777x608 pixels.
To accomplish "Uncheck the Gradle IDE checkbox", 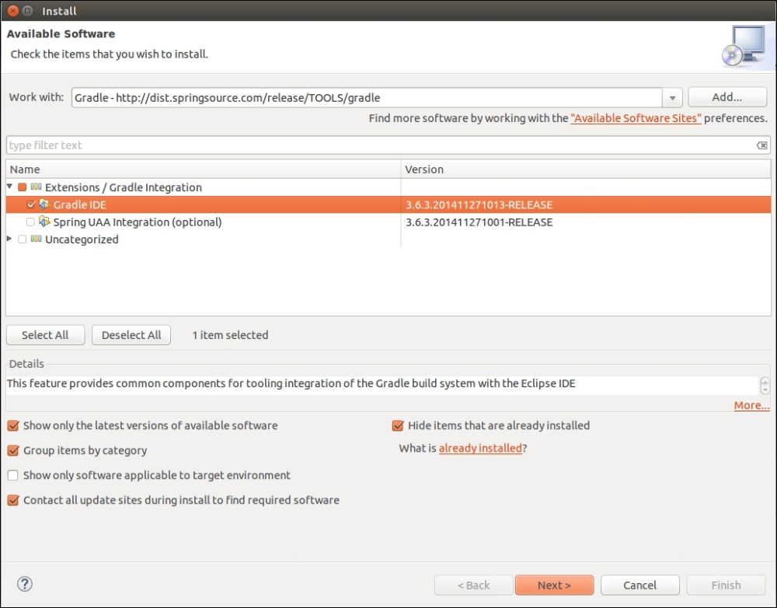I will 31,204.
